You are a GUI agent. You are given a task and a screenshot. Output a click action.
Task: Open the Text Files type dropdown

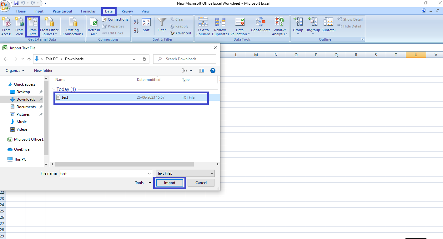click(185, 173)
